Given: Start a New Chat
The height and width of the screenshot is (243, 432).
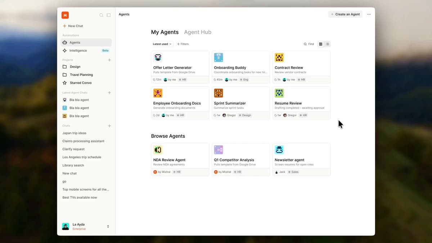Looking at the screenshot, I should (x=73, y=26).
